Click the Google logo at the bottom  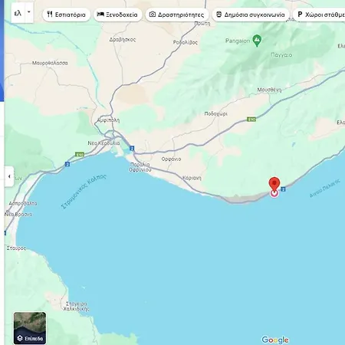[x=275, y=340]
